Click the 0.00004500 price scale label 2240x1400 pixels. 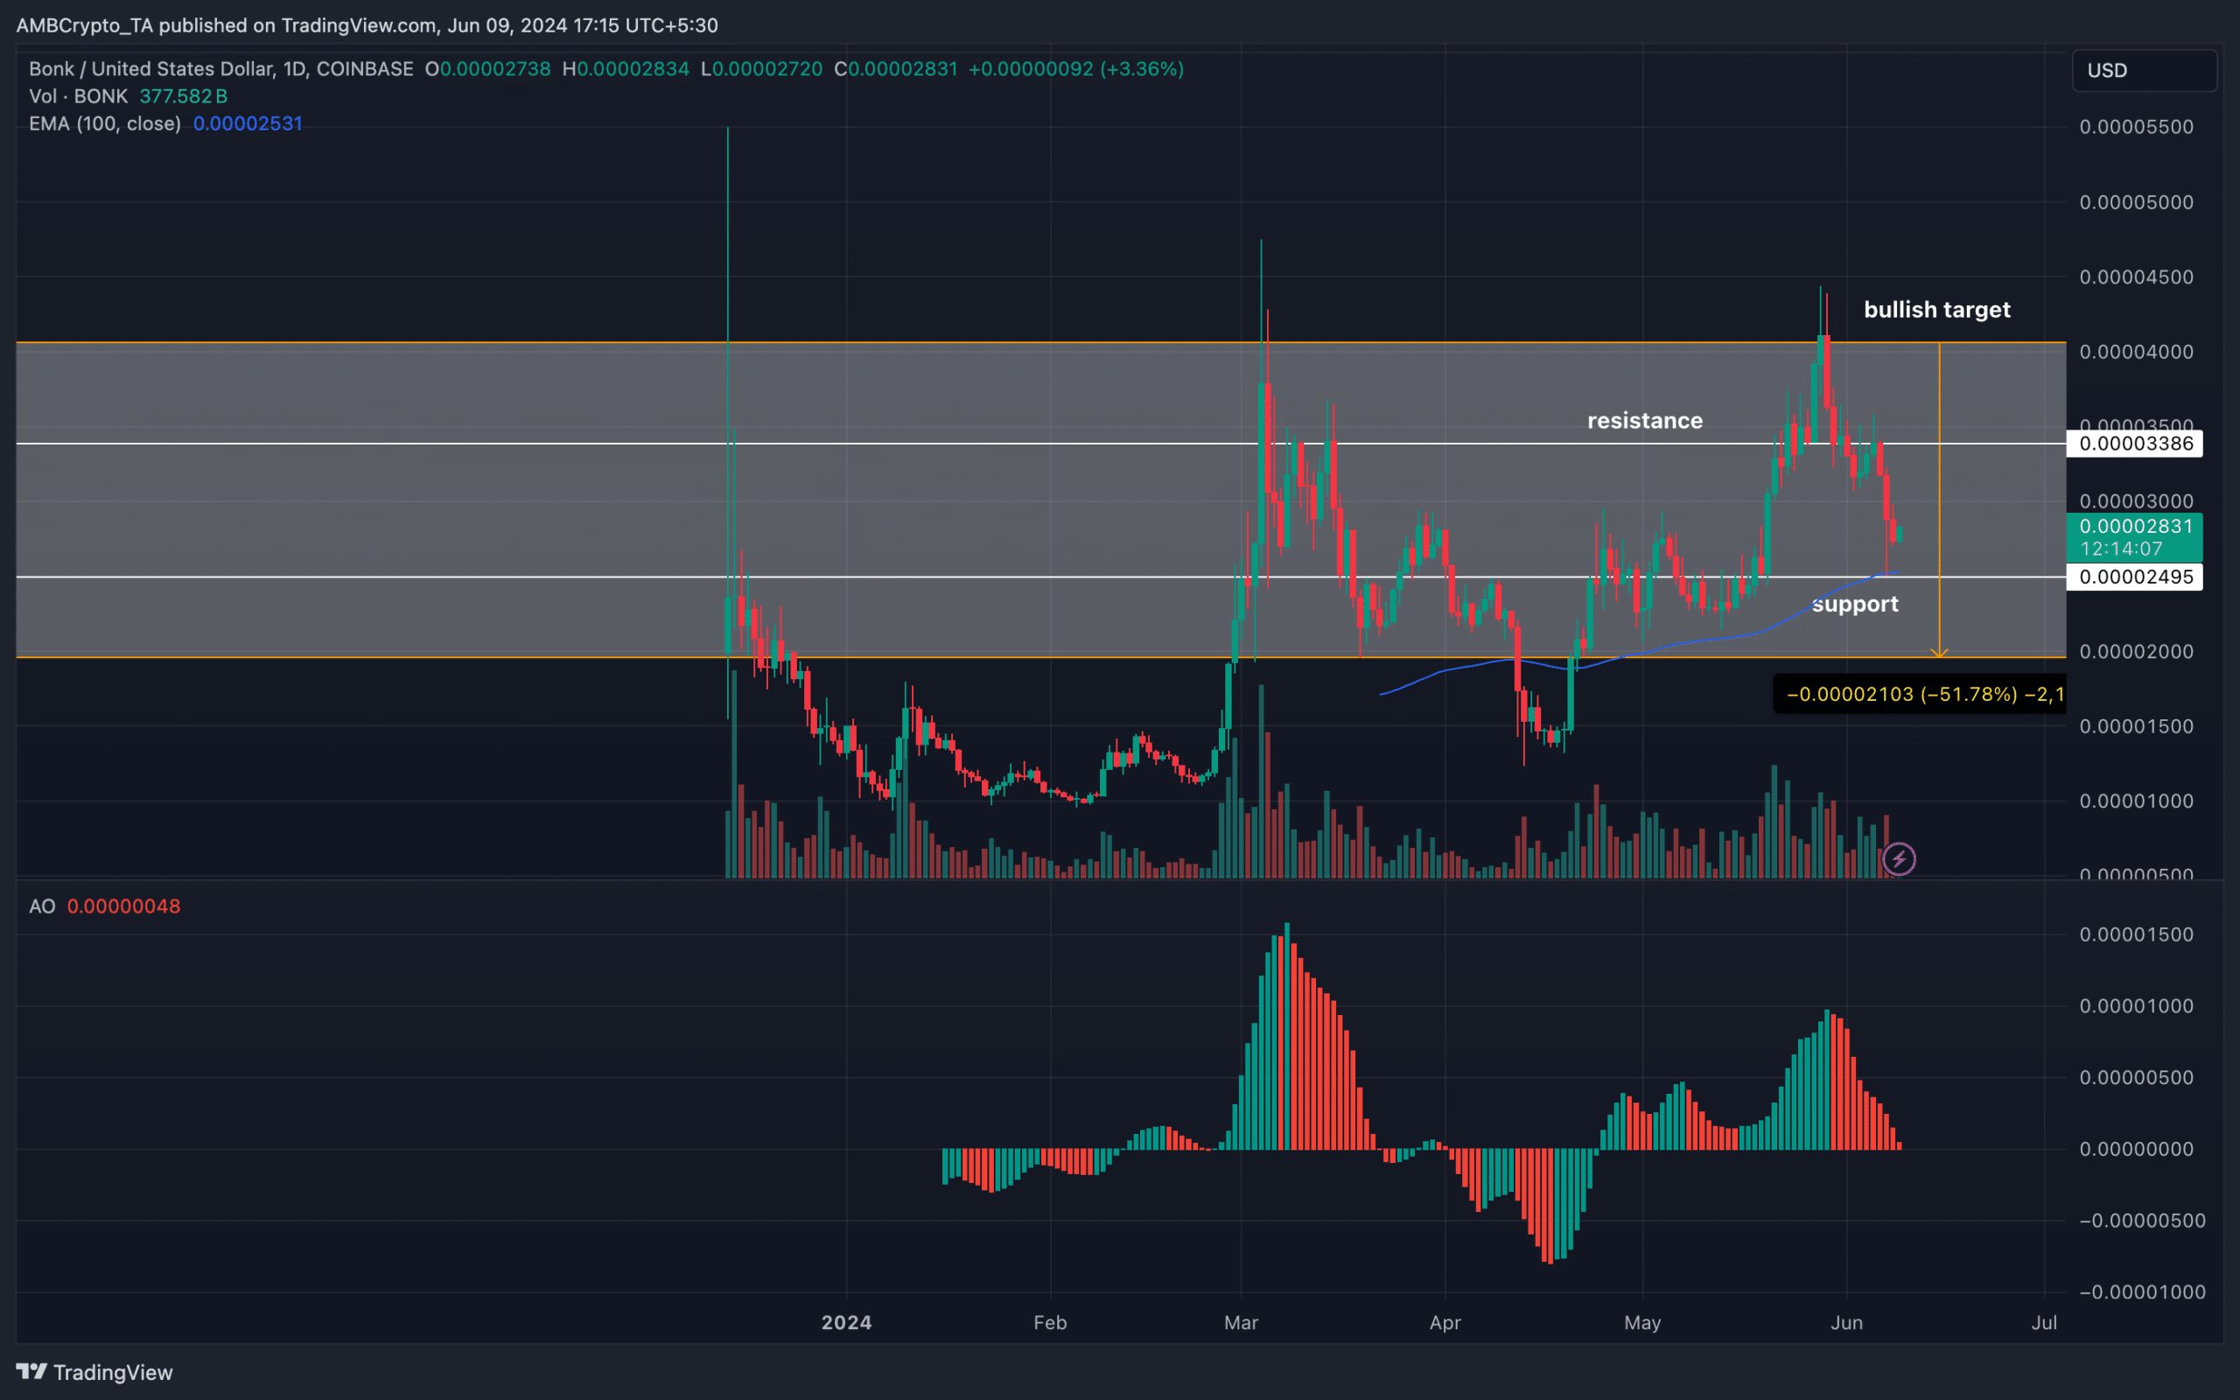pos(2135,276)
